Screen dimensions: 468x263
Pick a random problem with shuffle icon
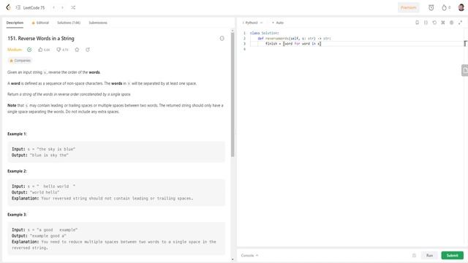(73, 7)
